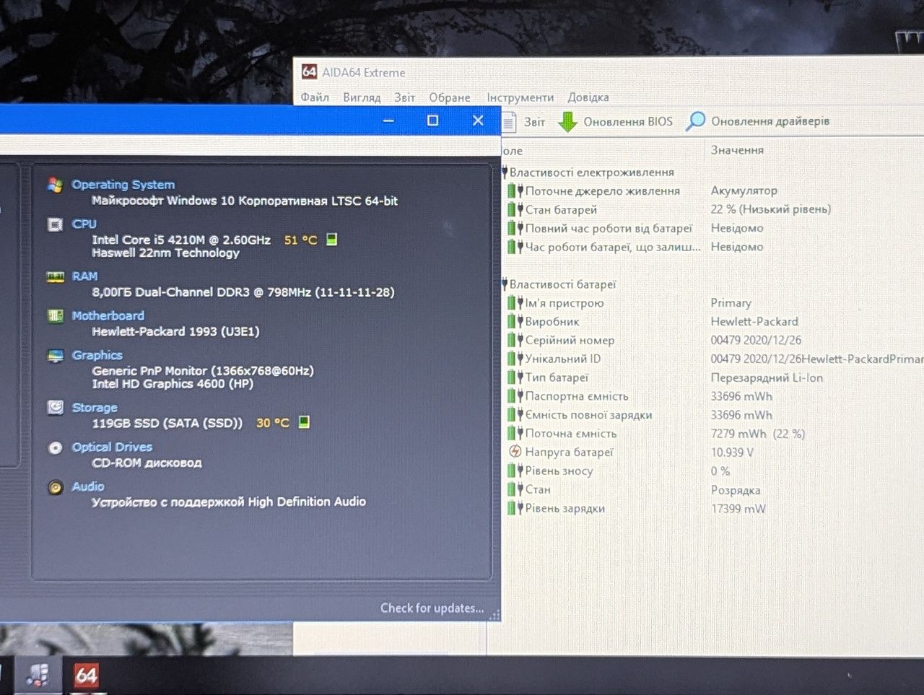Click the Оновлення драйверів magnifier icon
Image resolution: width=924 pixels, height=695 pixels.
(x=695, y=121)
